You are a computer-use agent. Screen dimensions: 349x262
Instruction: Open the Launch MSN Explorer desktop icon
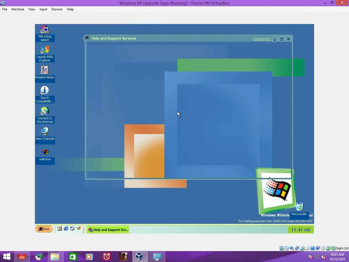[x=45, y=54]
